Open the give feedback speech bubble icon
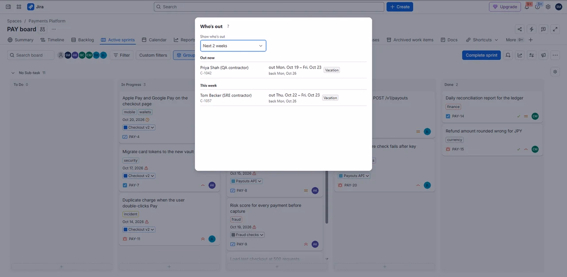Image resolution: width=567 pixels, height=277 pixels. 543,29
